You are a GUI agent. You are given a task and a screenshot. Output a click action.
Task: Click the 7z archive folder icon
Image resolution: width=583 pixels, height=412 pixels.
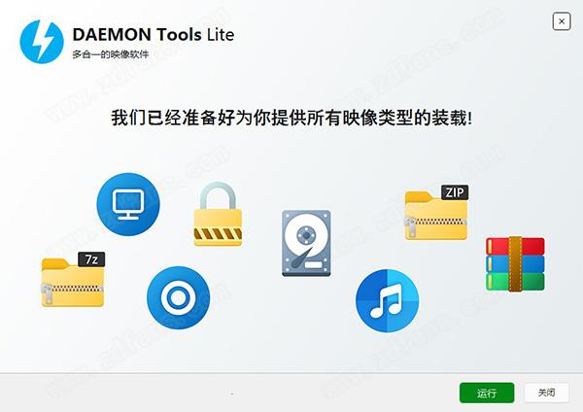(73, 280)
